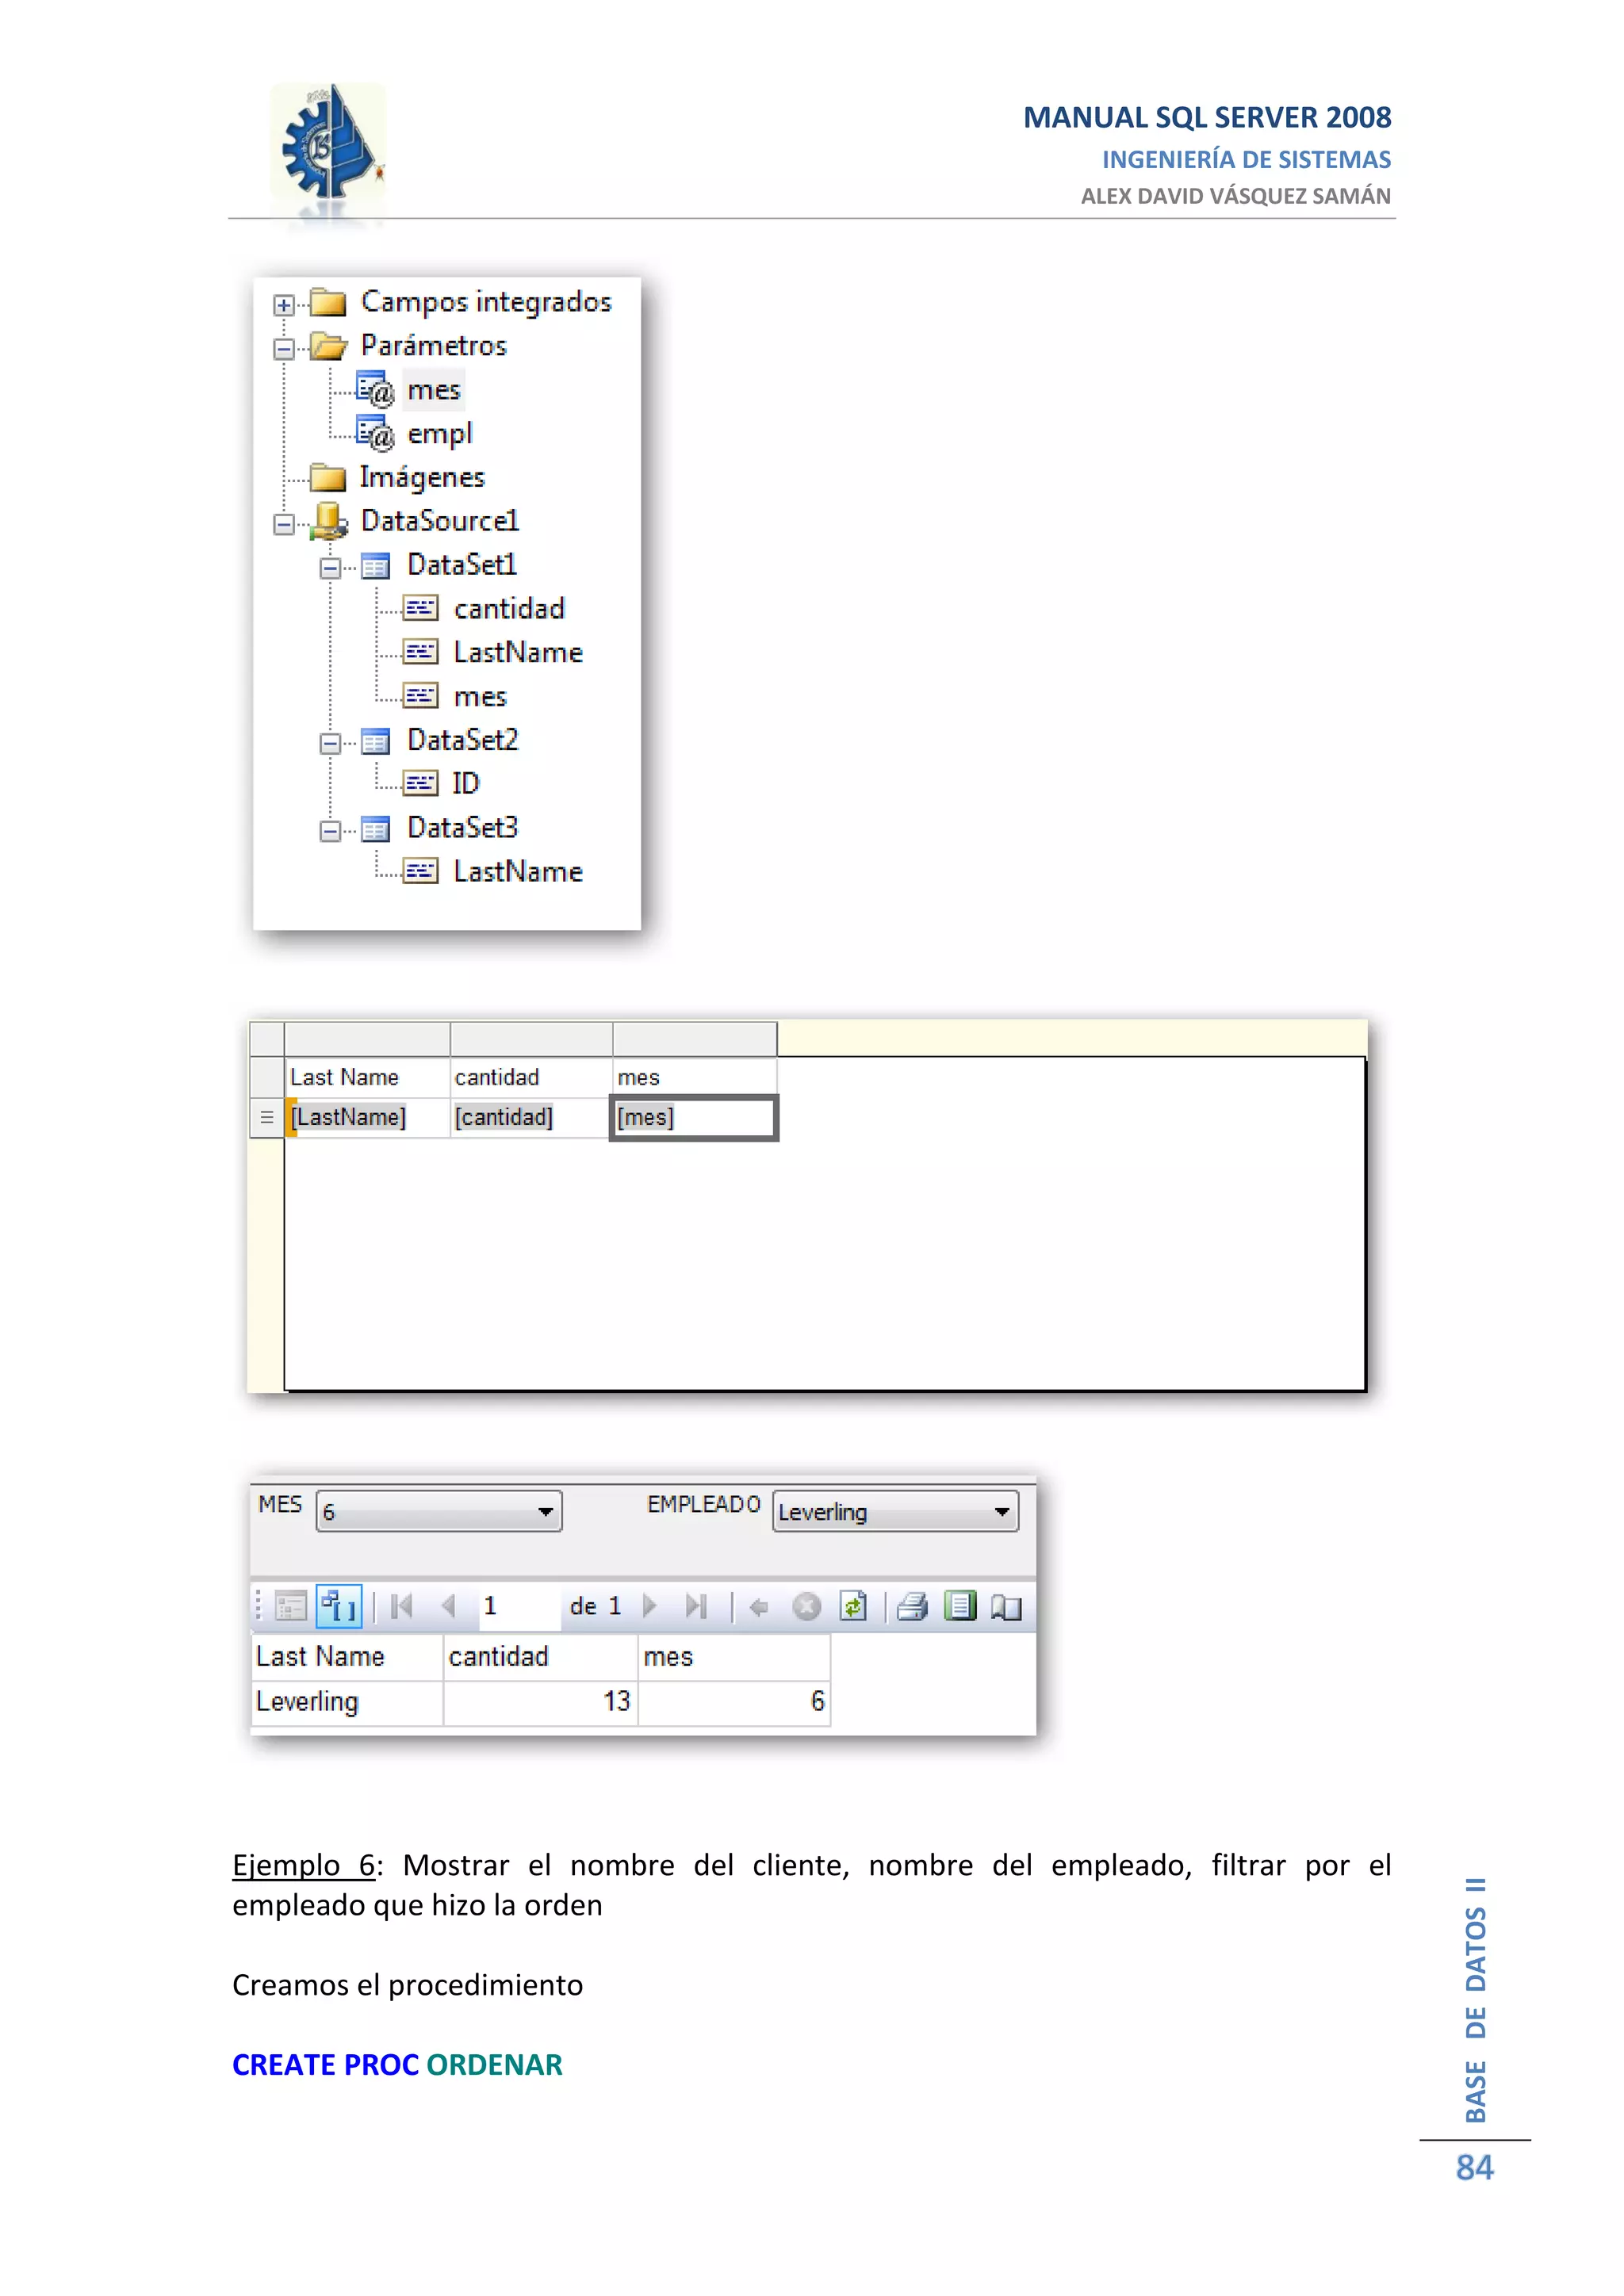Select the mes field icon in DataSet1
Image resolution: width=1624 pixels, height=2296 pixels.
click(421, 696)
